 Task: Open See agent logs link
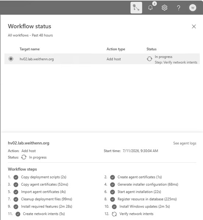tap(185, 143)
